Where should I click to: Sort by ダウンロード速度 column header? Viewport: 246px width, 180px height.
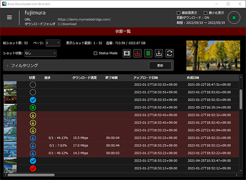[85, 78]
